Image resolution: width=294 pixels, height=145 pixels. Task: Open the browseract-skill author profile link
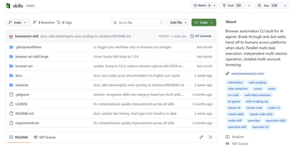click(x=27, y=36)
